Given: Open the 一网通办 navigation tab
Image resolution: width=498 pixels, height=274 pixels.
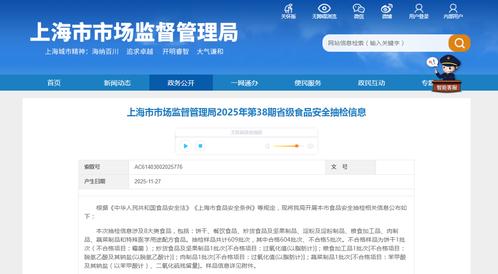Looking at the screenshot, I should tap(244, 83).
